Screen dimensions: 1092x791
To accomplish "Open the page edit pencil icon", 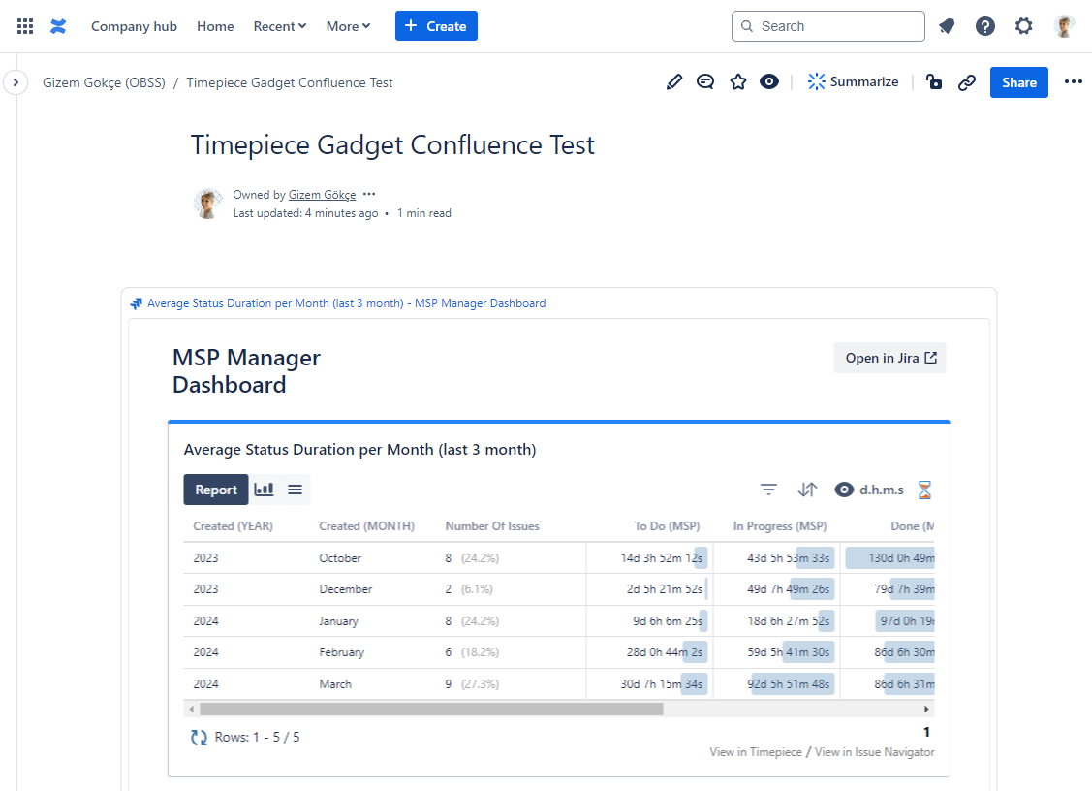I will tap(674, 81).
